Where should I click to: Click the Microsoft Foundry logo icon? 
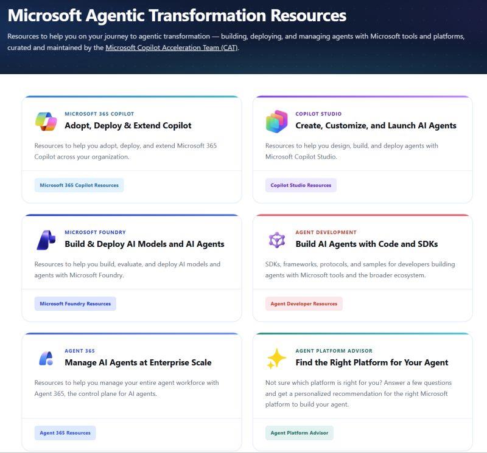46,240
